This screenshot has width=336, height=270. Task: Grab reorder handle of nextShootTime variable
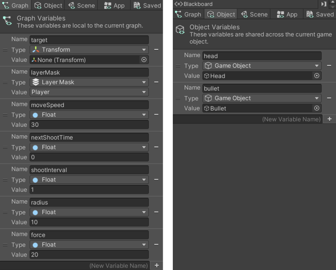5,147
